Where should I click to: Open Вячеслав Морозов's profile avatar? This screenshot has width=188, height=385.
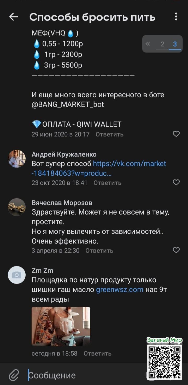click(17, 207)
